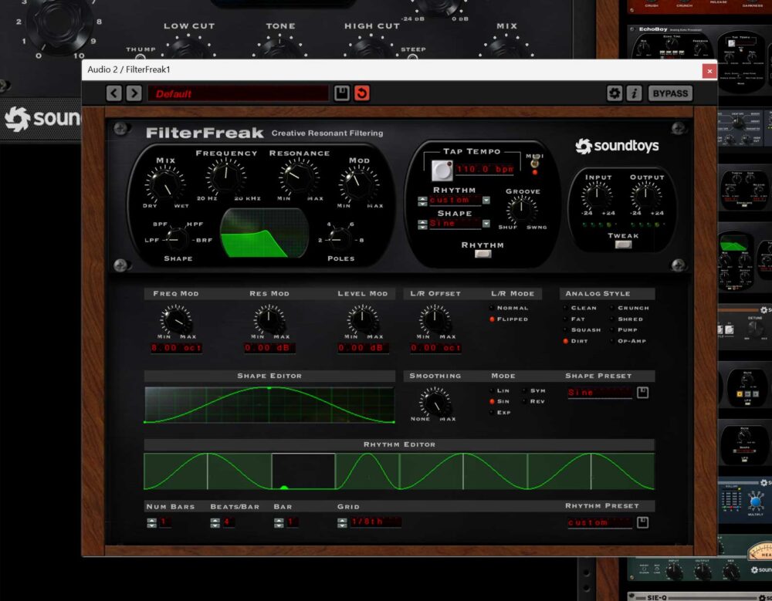Click the Shape up/down stepper in Tap Tempo panel
The width and height of the screenshot is (772, 601).
click(422, 225)
